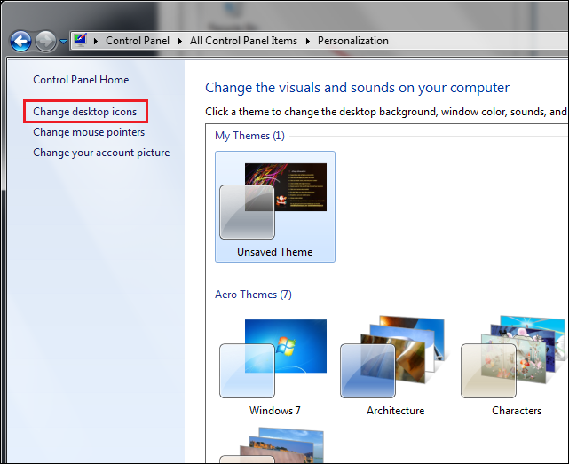Open Control Panel Home link

click(x=81, y=80)
